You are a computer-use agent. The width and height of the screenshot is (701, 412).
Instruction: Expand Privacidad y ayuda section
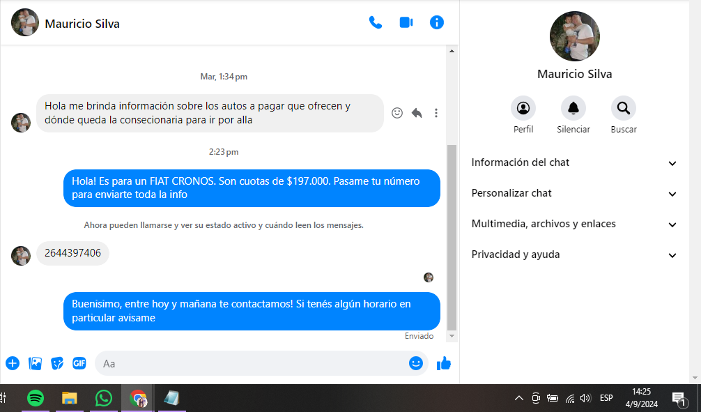(573, 254)
